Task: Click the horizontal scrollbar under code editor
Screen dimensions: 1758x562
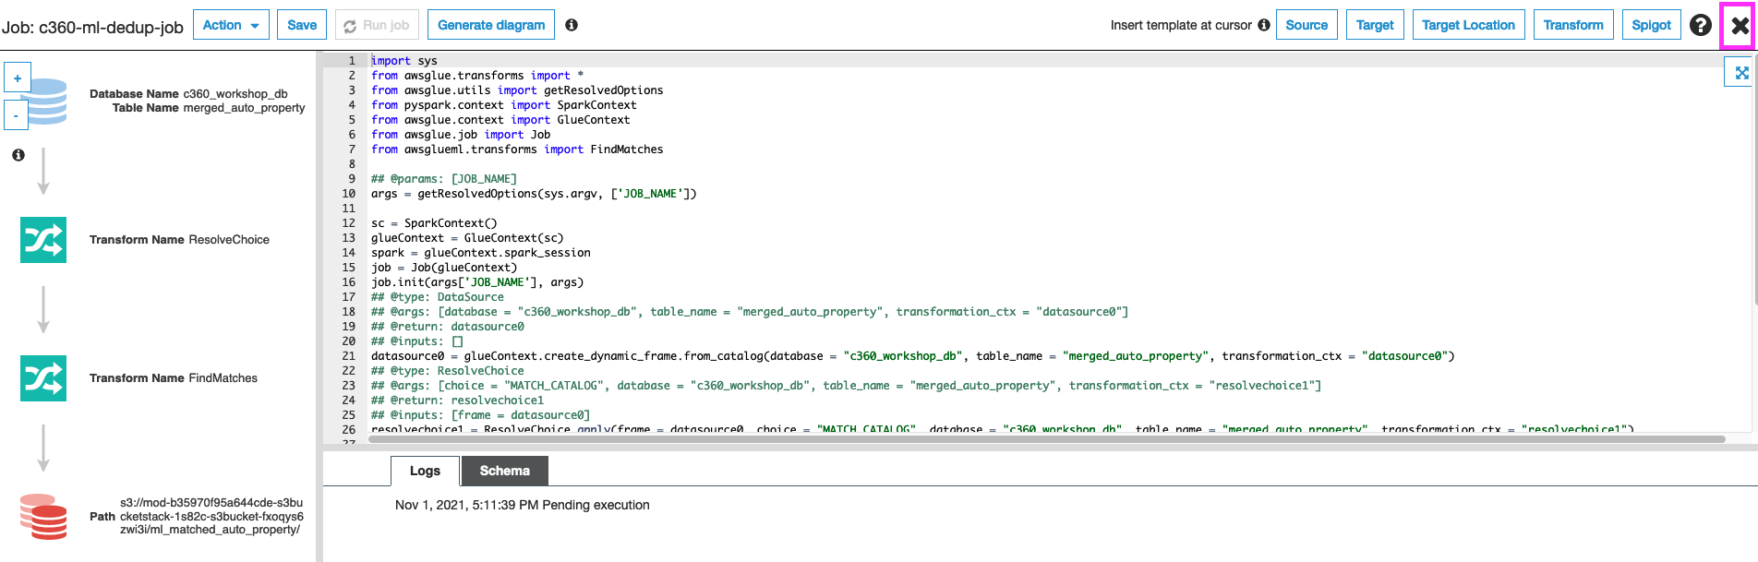Action: tap(1043, 439)
